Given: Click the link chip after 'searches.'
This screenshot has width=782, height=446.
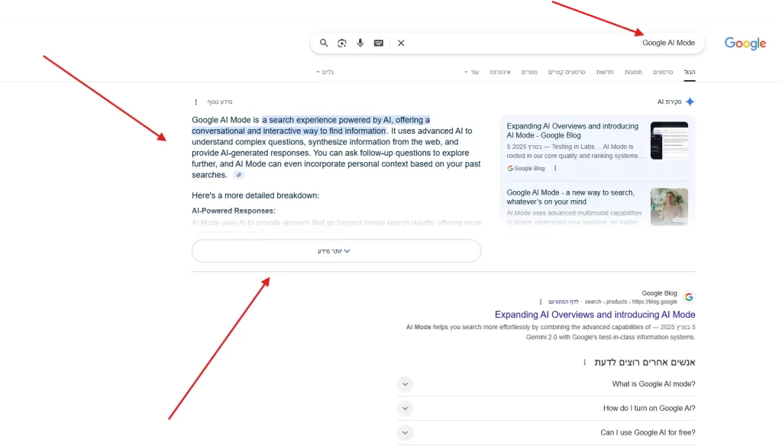Looking at the screenshot, I should 239,175.
